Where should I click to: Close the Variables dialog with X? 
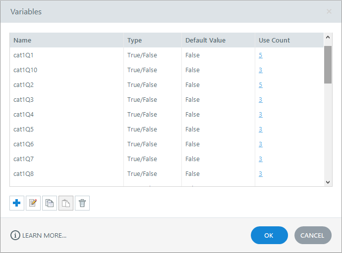pos(329,11)
